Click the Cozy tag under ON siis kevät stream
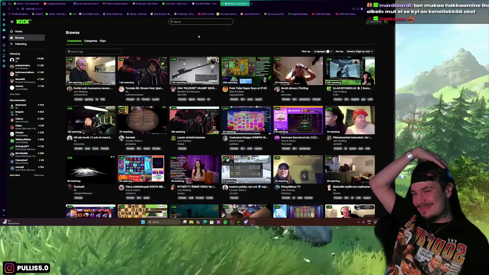The width and height of the screenshot is (489, 275). 95,149
